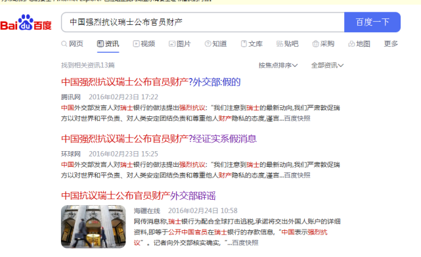Open the 更多 menu
The width and height of the screenshot is (421, 257).
tap(391, 43)
